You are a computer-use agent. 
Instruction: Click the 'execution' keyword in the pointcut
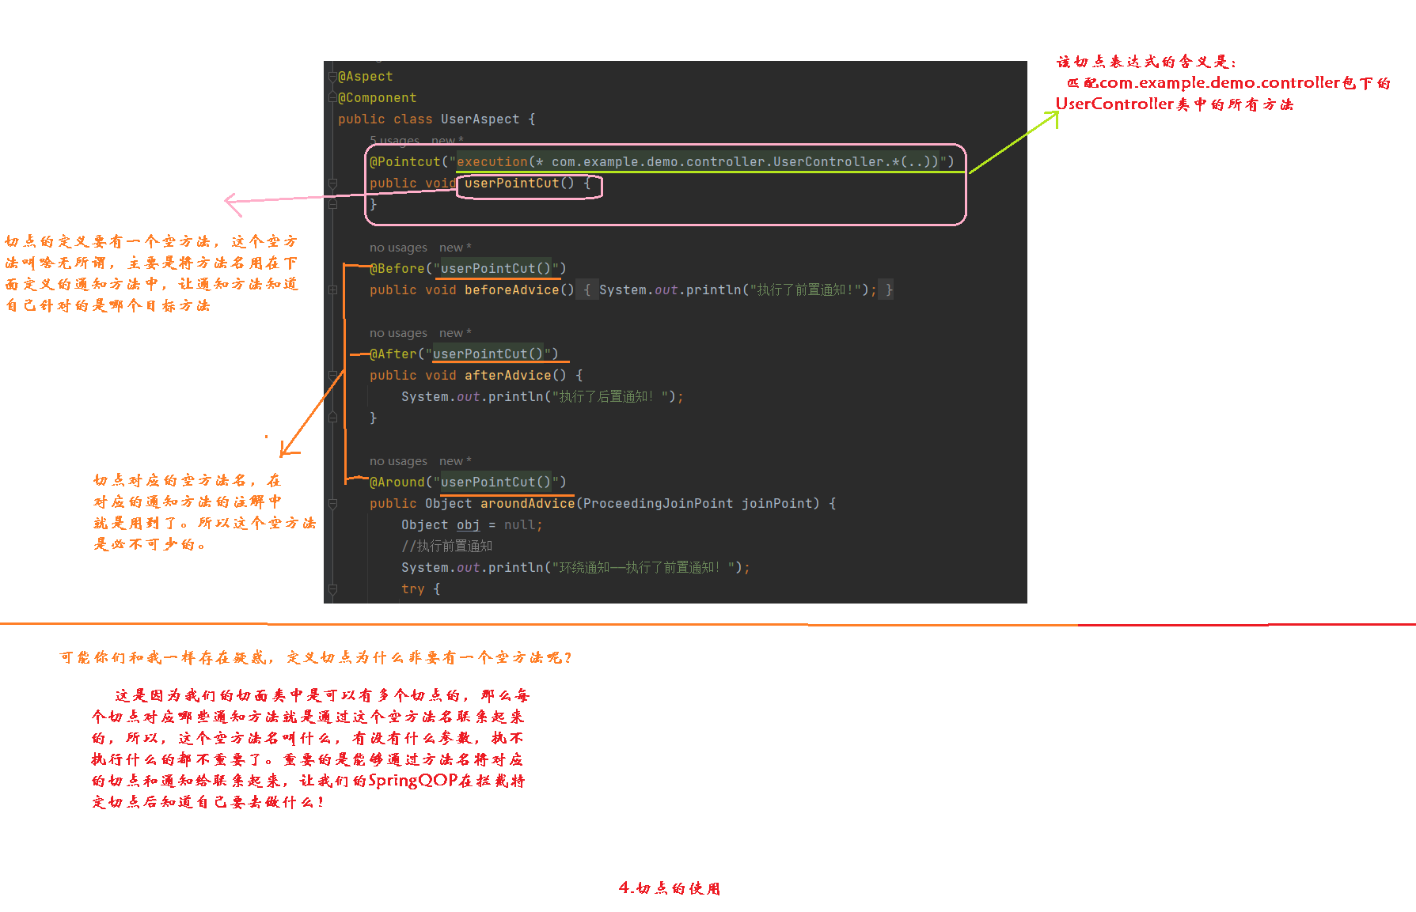pyautogui.click(x=492, y=162)
